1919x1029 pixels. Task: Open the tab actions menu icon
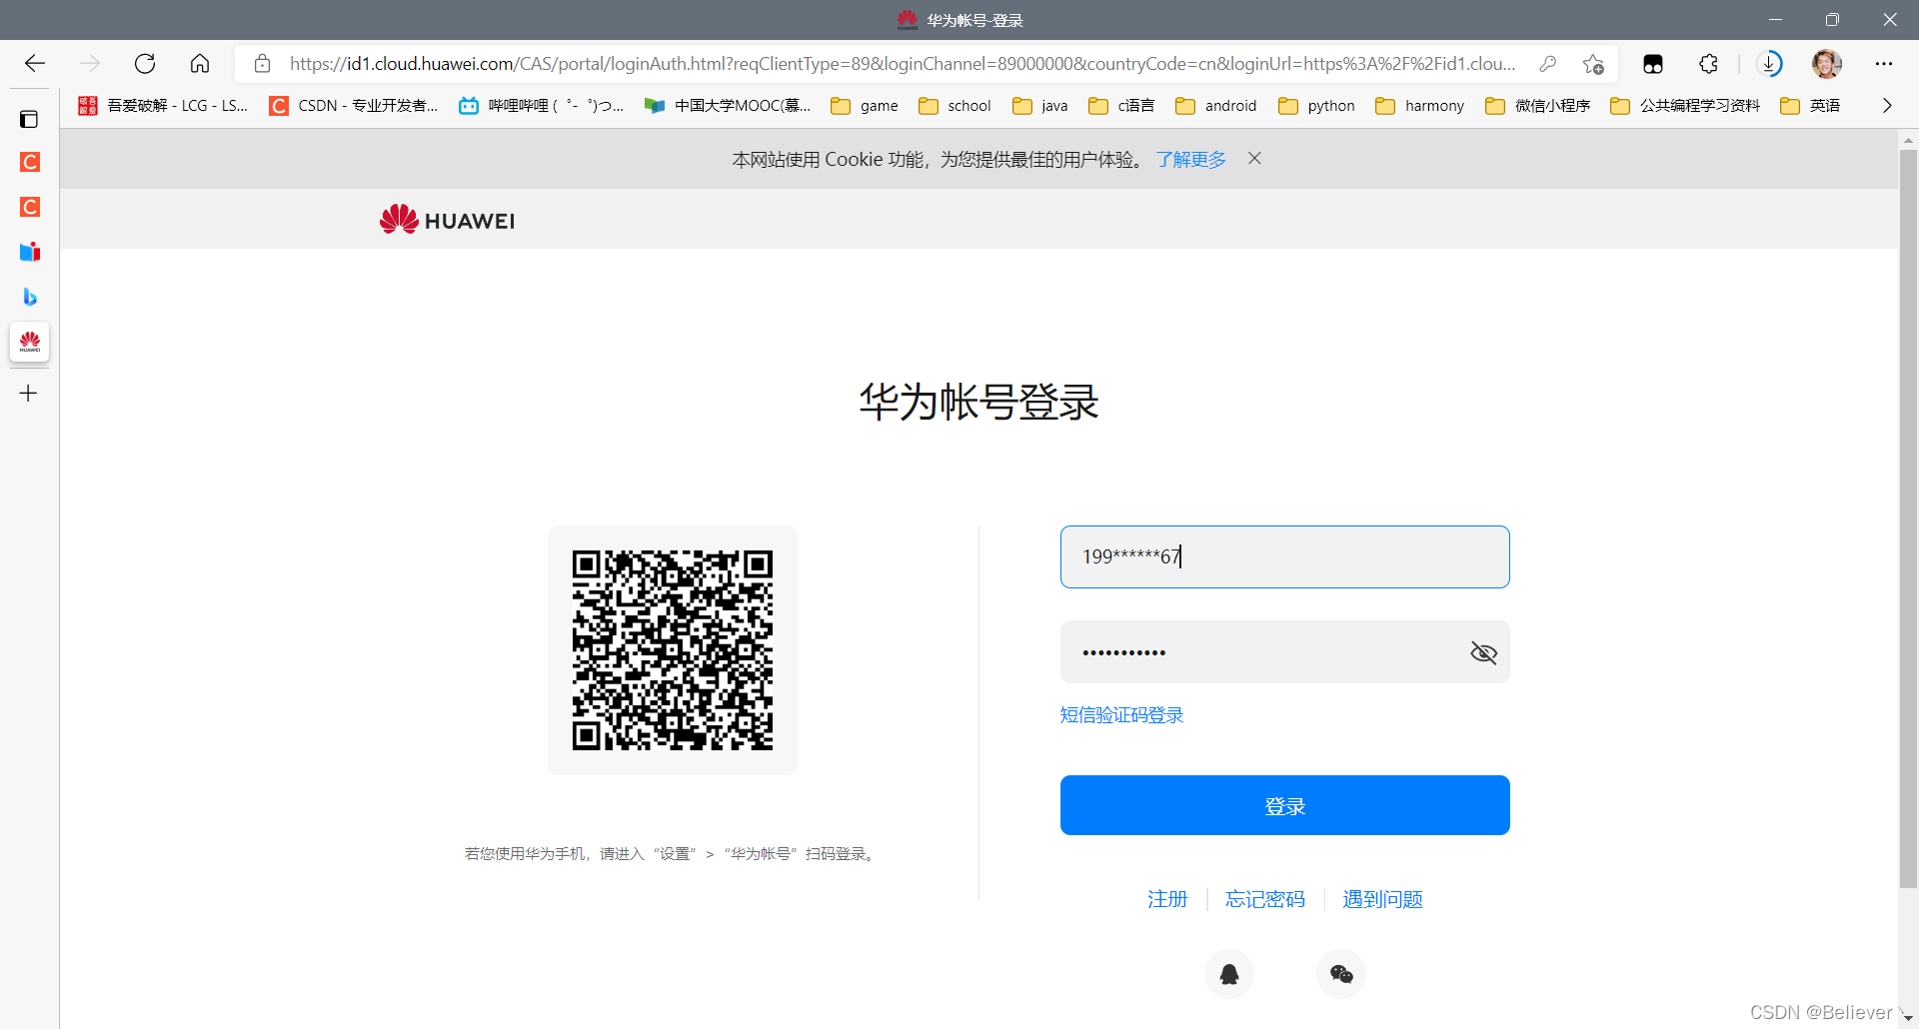[x=29, y=119]
